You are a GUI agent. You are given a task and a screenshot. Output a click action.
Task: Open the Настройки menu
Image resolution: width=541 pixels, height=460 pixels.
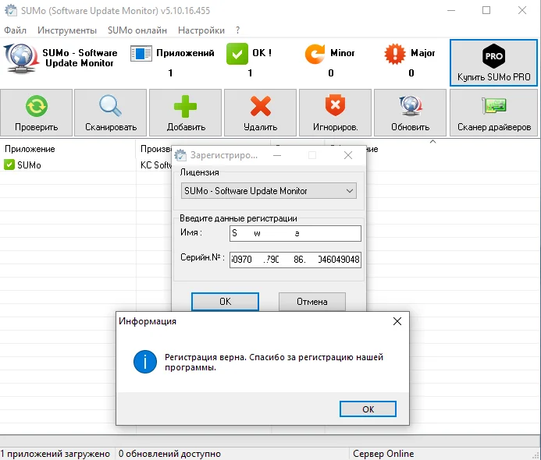point(201,30)
